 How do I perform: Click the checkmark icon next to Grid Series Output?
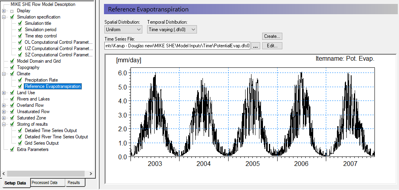pyautogui.click(x=20, y=143)
